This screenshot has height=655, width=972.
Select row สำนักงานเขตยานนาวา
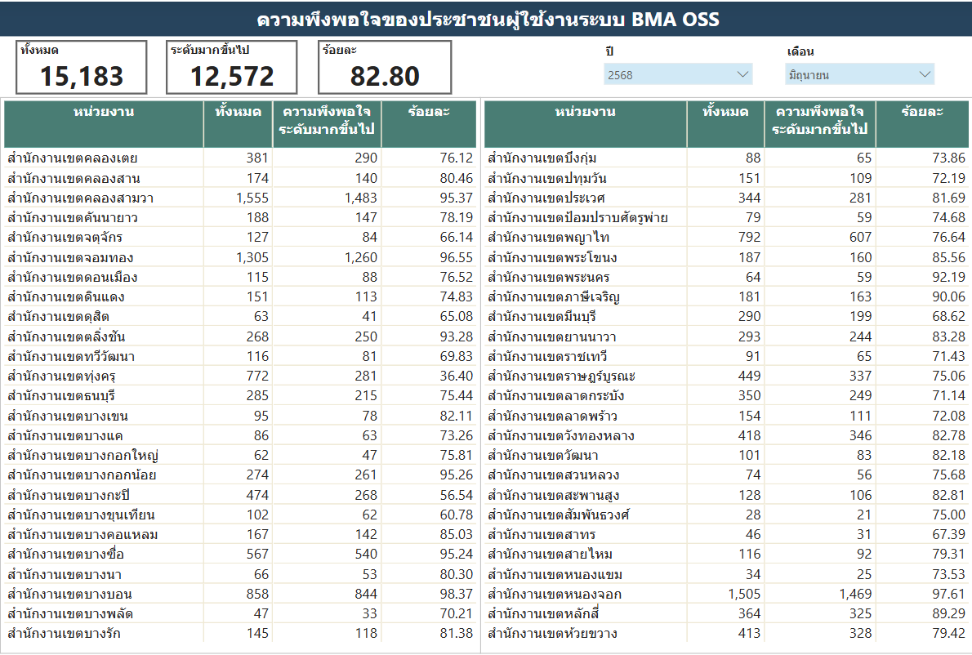click(x=726, y=336)
